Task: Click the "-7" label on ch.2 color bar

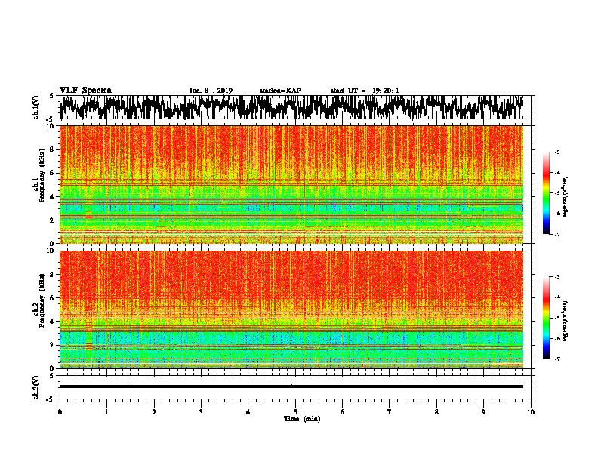Action: (556, 359)
